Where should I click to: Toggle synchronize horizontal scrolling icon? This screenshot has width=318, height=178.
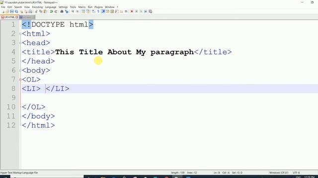(x=87, y=11)
